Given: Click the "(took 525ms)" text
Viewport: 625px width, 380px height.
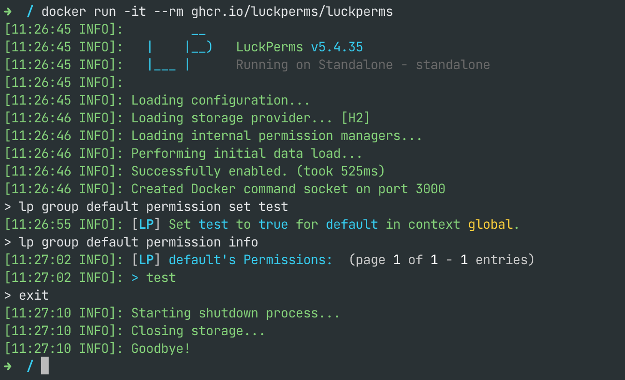Looking at the screenshot, I should point(341,171).
